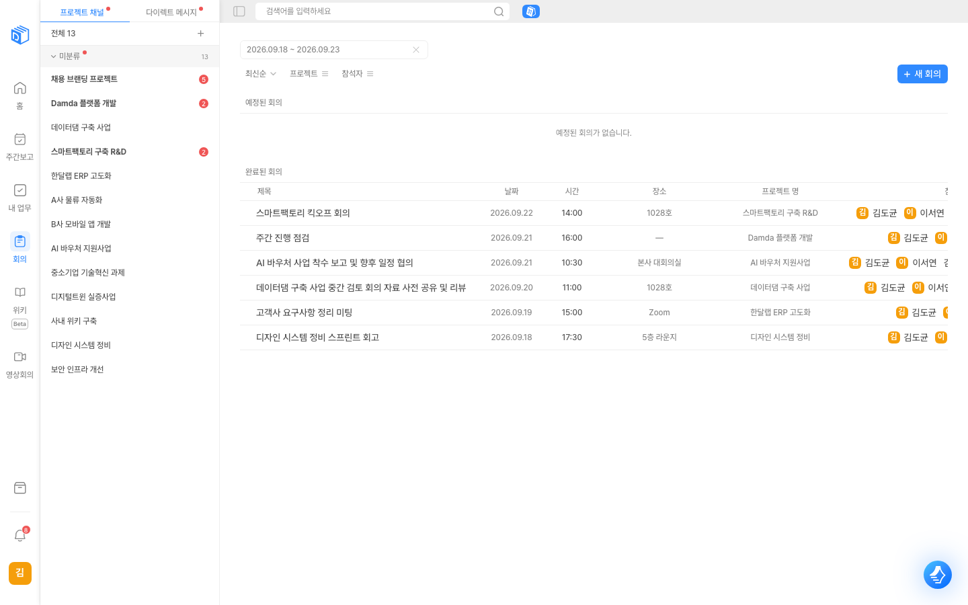Open the 채용 브랜딩 프로젝트 channel
This screenshot has width=968, height=605.
pos(130,79)
